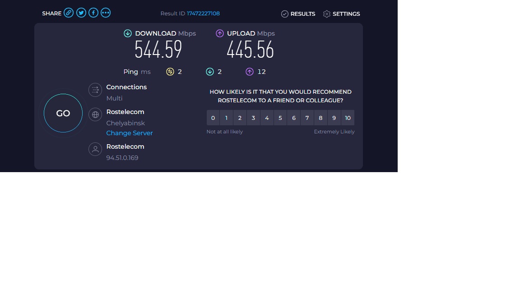The width and height of the screenshot is (520, 292).
Task: Click the Connections multi icon
Action: click(x=95, y=90)
